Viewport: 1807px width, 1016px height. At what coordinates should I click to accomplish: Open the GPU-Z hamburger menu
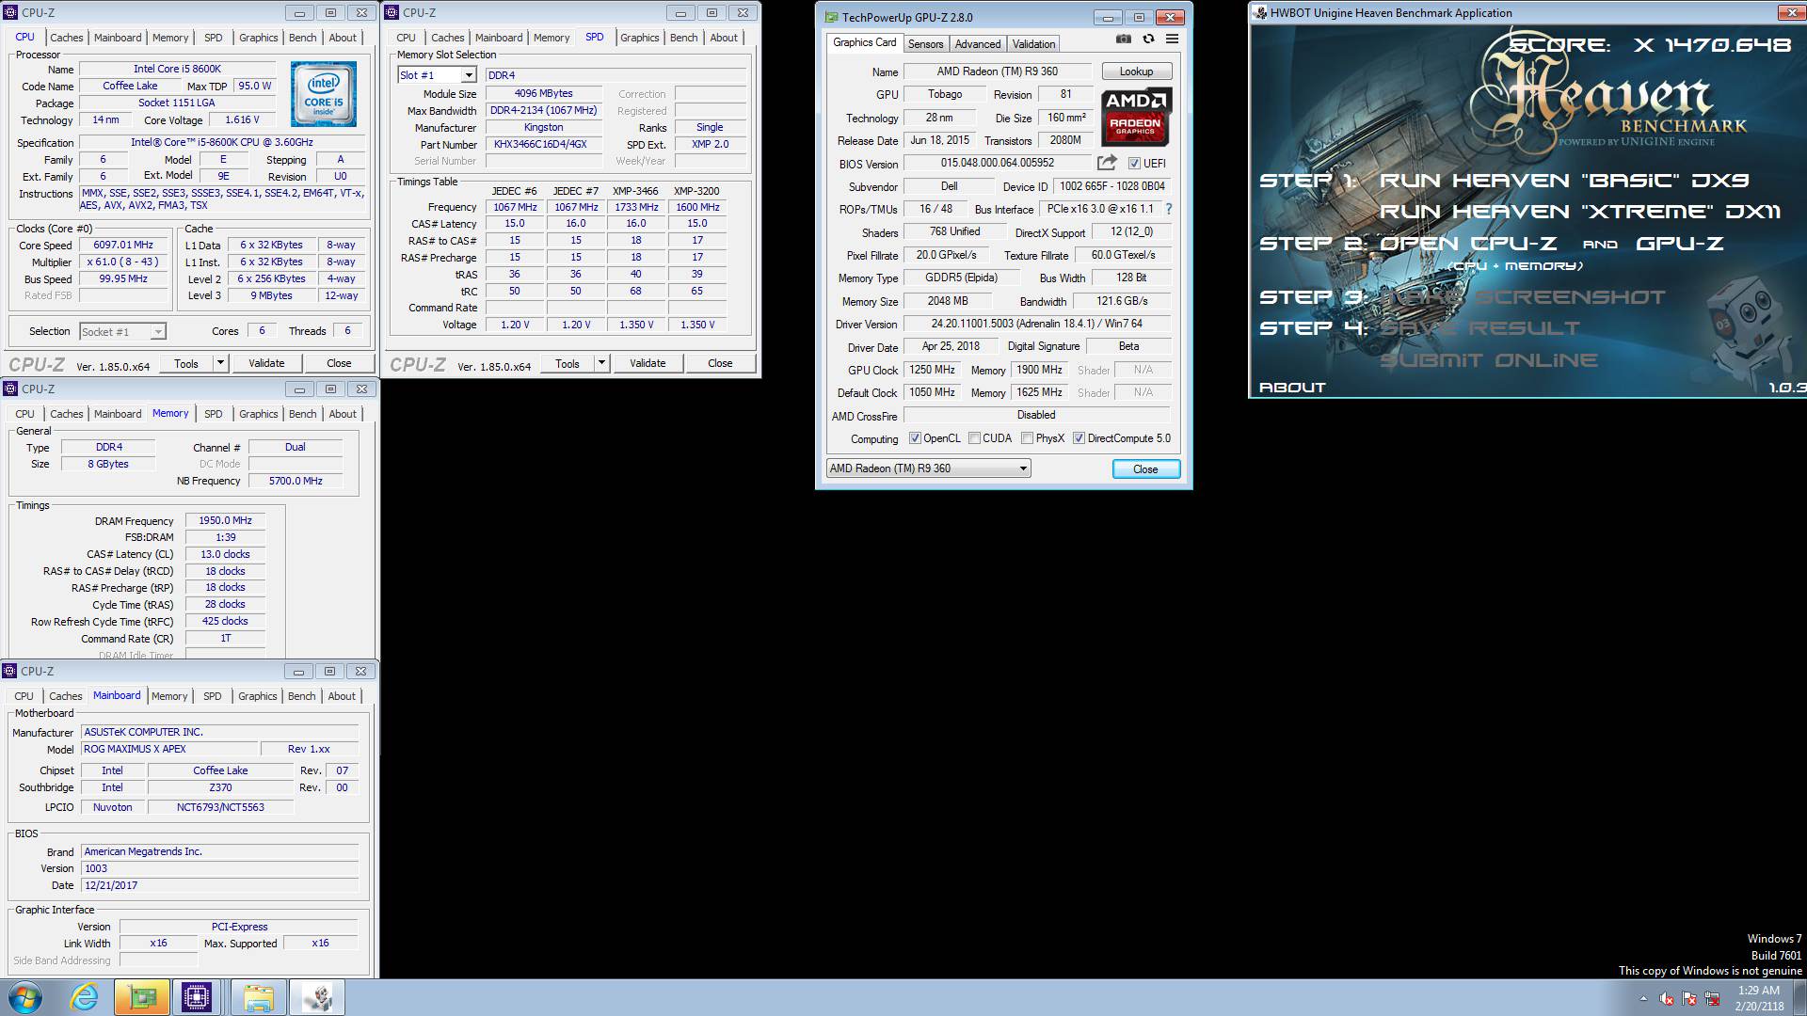pos(1172,39)
